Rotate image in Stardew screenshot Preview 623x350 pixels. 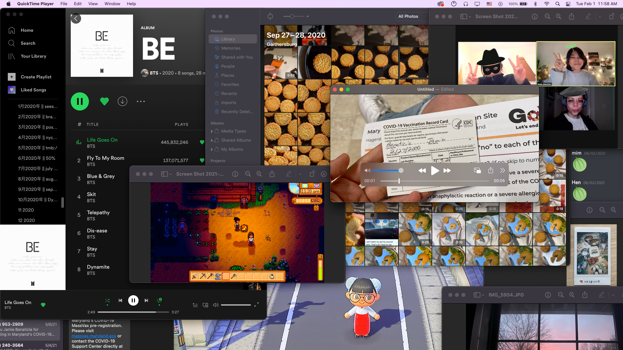click(312, 174)
